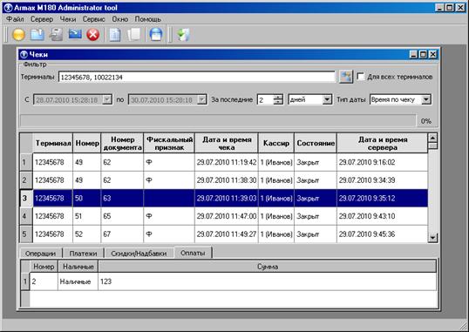Image resolution: width=469 pixels, height=332 pixels.
Task: Click the blue screen toolbar icon
Action: (x=75, y=34)
